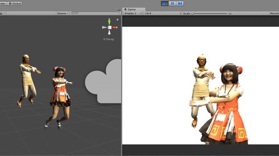This screenshot has height=156, width=279.
Task: Toggle the gizmo rotation lock icon
Action: (117, 19)
